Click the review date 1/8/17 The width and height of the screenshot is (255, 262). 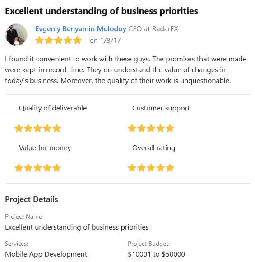tap(111, 41)
